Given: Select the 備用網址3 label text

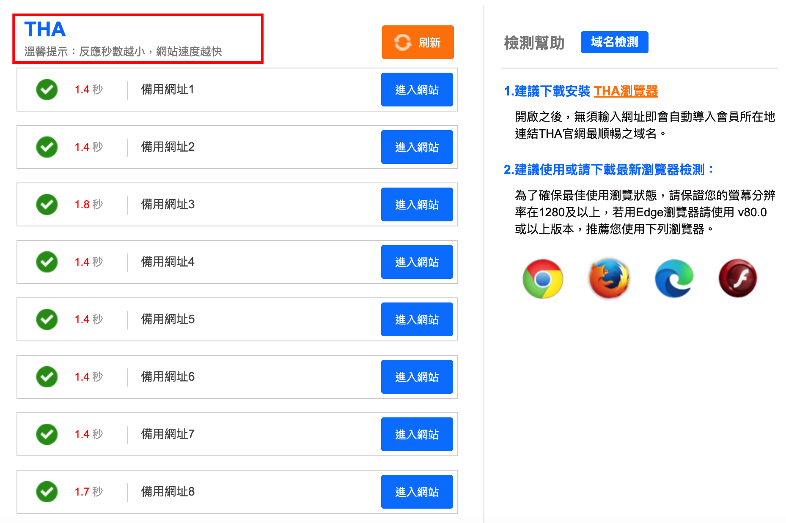Looking at the screenshot, I should 168,204.
